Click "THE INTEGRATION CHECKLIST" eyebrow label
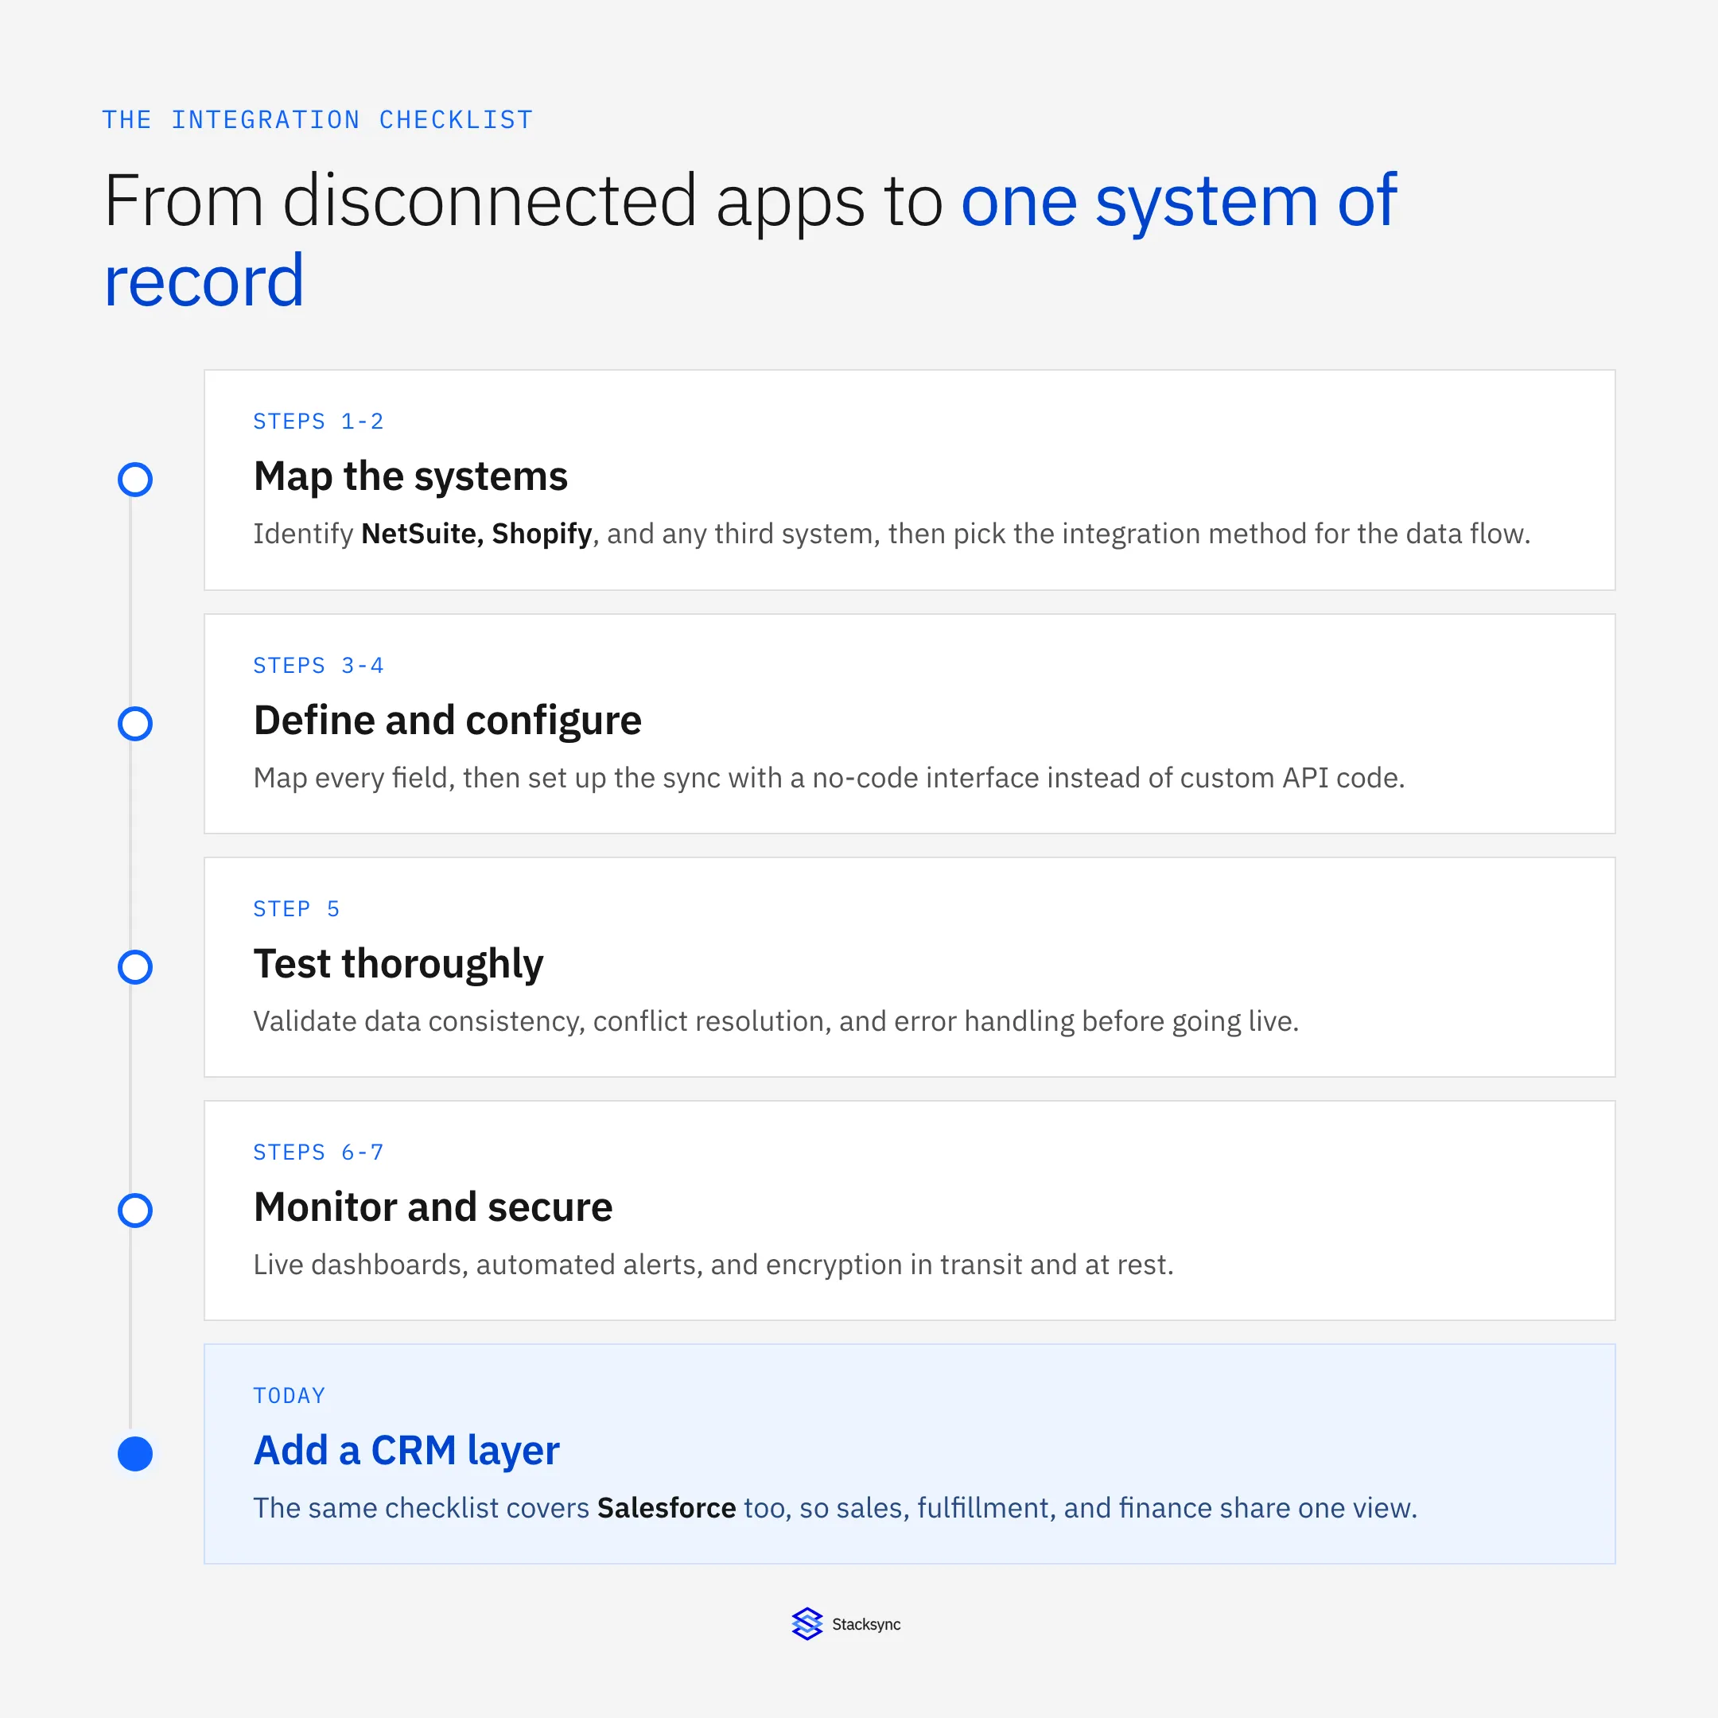This screenshot has height=1718, width=1718. (317, 120)
